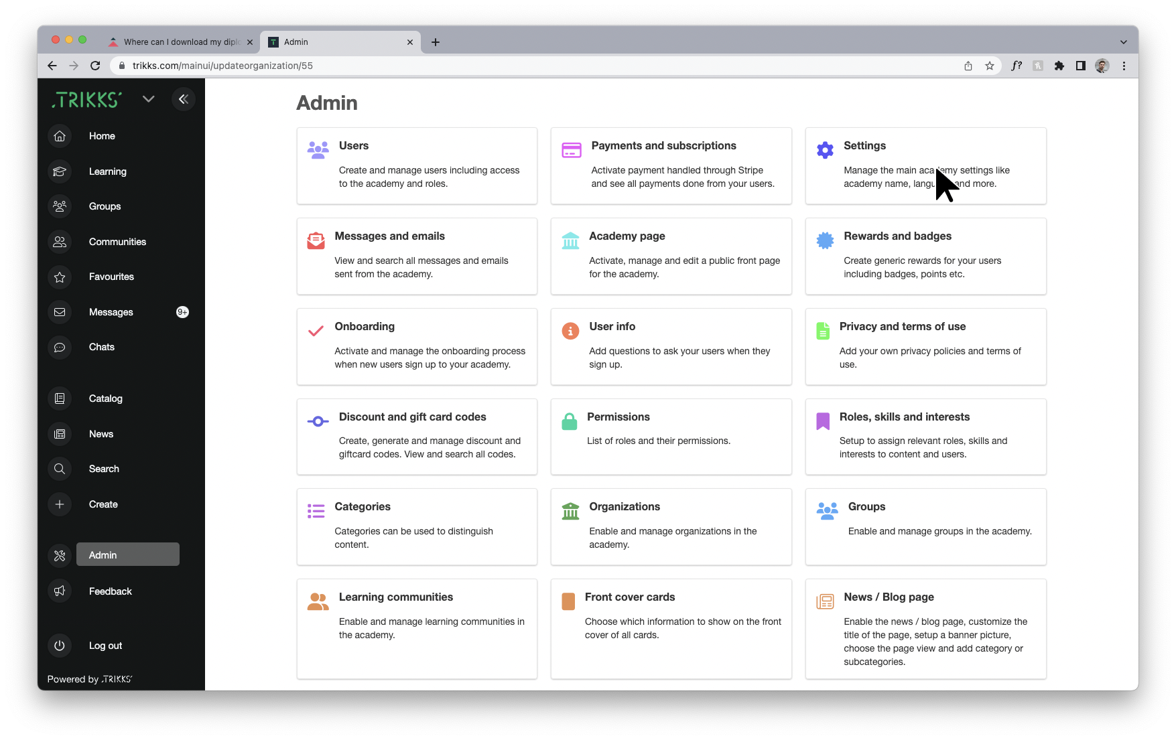1176x740 pixels.
Task: Click the Communities sidebar icon
Action: click(x=60, y=242)
